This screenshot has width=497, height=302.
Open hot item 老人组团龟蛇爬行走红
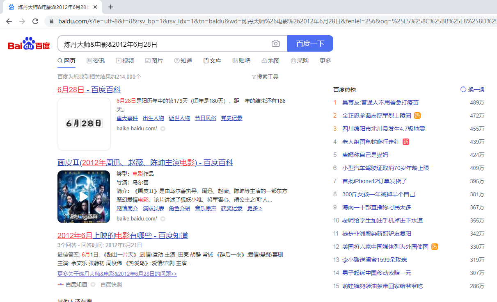[x=371, y=142]
